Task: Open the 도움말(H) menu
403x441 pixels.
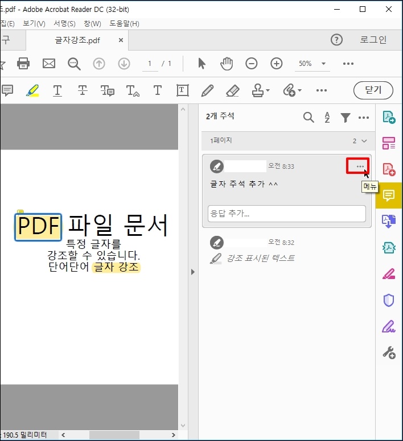Action: (x=124, y=24)
